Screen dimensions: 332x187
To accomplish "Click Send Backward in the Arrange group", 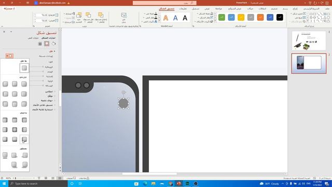I will coord(88,18).
